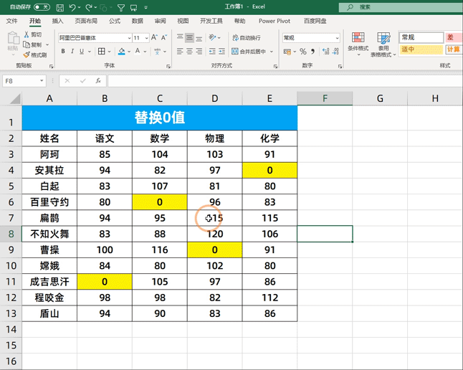Viewport: 463px width, 370px height.
Task: Click cell containing 百里守约
Action: 49,202
